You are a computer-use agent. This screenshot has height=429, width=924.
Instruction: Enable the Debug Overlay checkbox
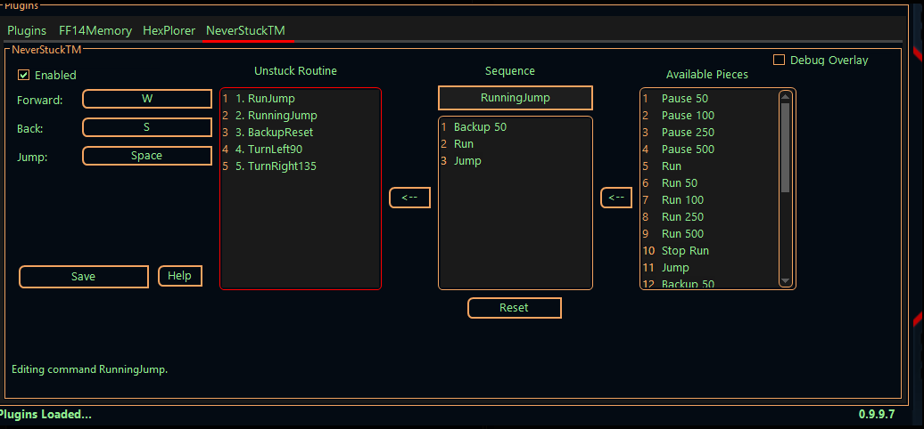pyautogui.click(x=779, y=60)
